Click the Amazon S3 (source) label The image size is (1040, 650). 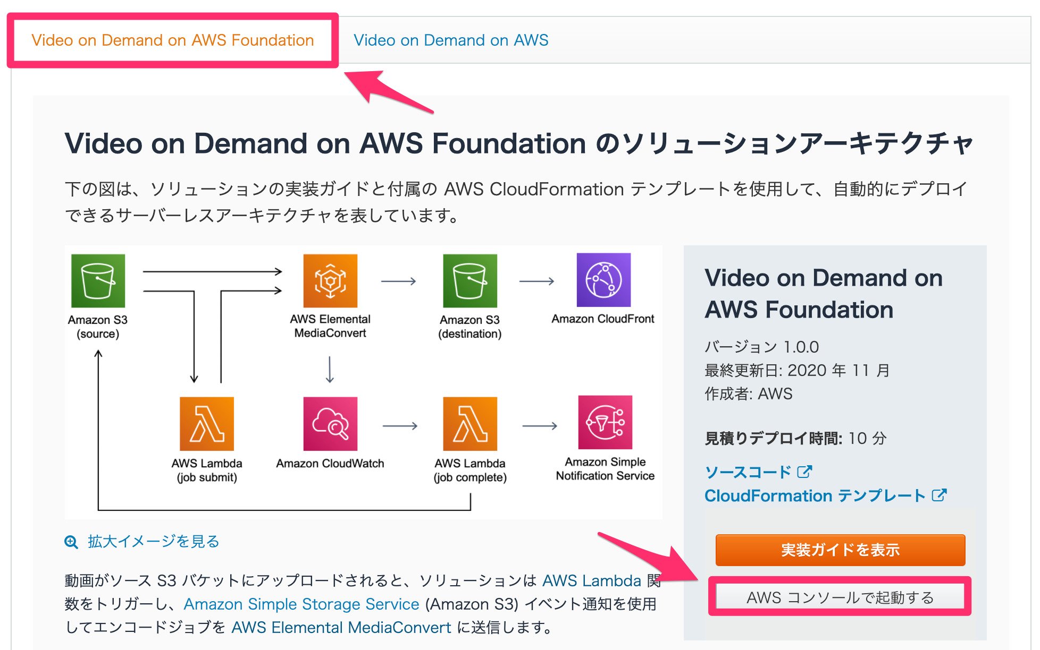pos(98,327)
